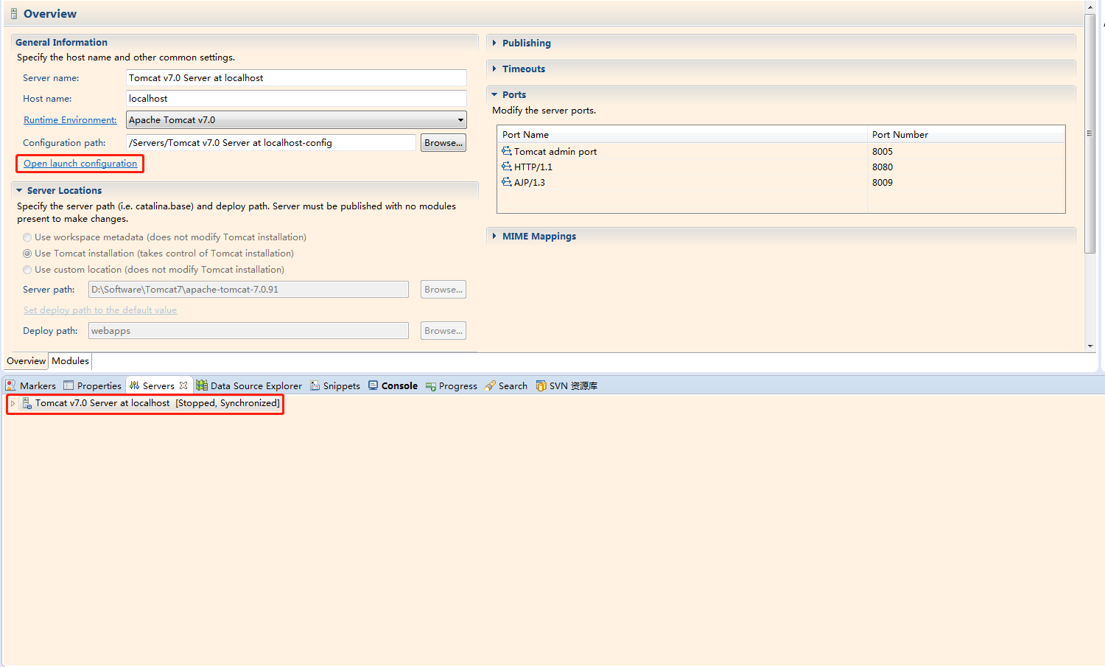Click Browse next to Deploy path

(x=443, y=331)
